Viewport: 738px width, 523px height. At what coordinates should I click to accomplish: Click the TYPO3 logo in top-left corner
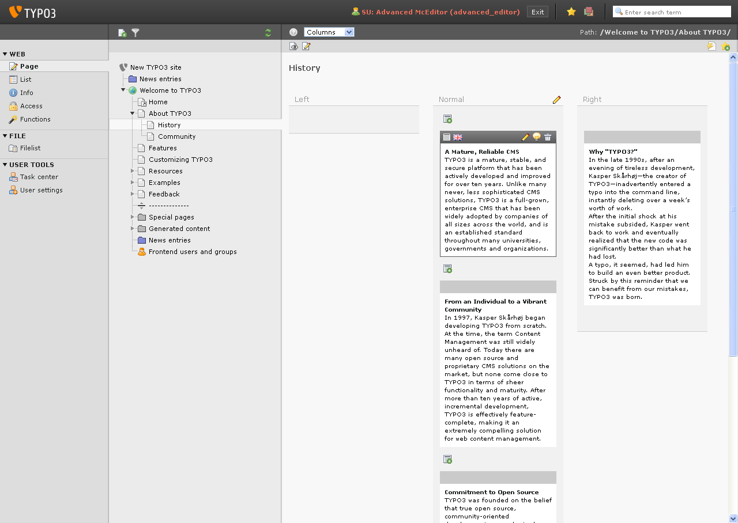pyautogui.click(x=32, y=12)
